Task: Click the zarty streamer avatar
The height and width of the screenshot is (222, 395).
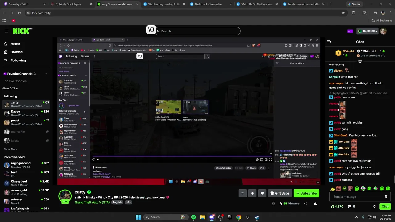Action: click(x=65, y=196)
